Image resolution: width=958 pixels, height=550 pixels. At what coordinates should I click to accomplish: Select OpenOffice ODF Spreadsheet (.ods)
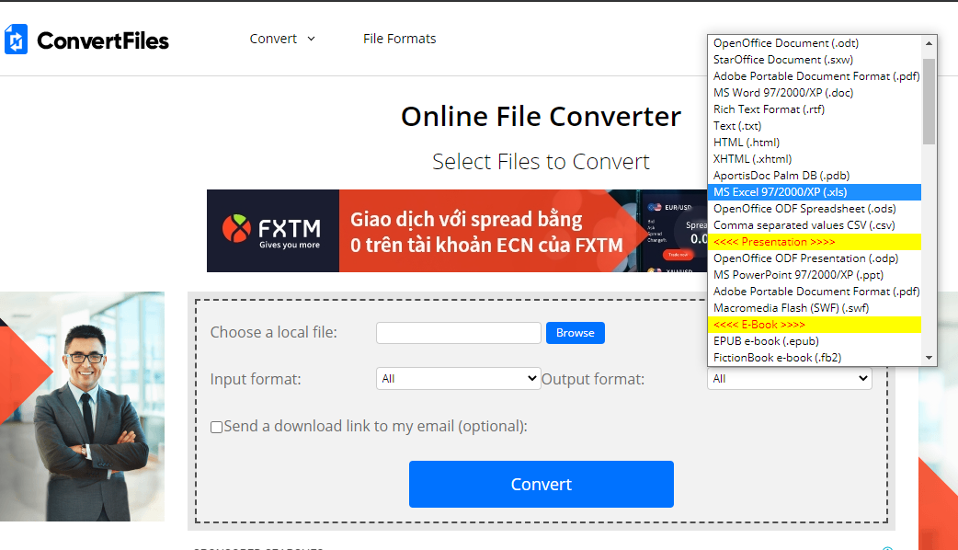pos(815,209)
